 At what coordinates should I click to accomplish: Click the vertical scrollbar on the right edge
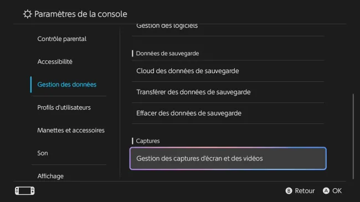point(353,136)
